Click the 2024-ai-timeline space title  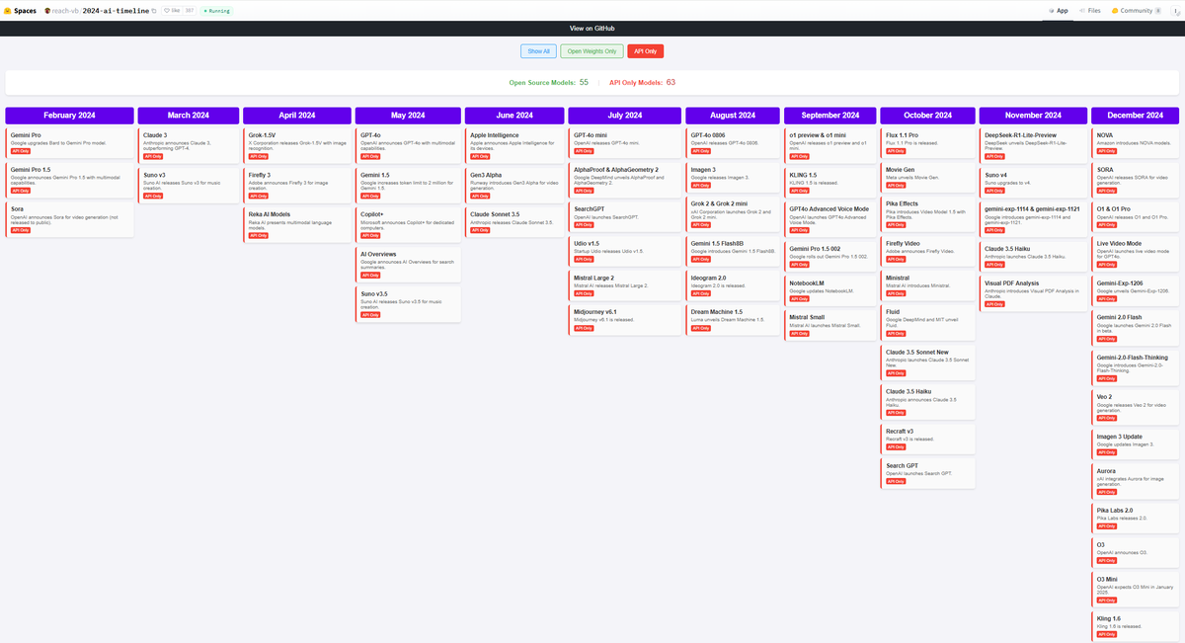[x=115, y=10]
